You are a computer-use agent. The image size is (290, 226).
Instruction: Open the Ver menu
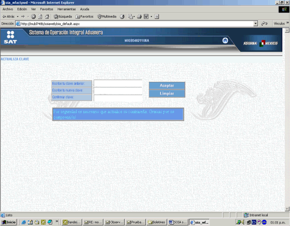[x=33, y=9]
